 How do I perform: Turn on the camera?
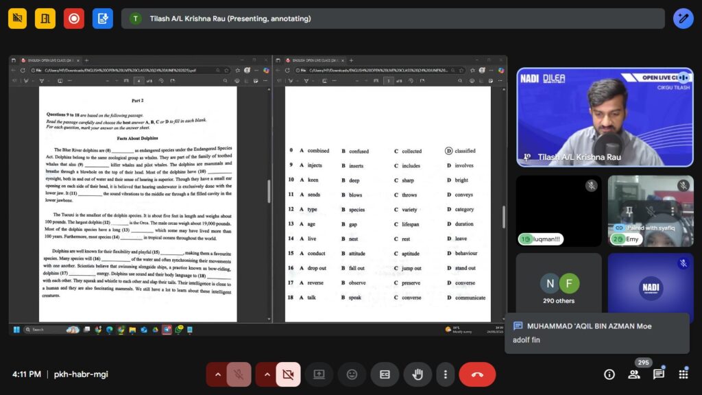(x=288, y=374)
